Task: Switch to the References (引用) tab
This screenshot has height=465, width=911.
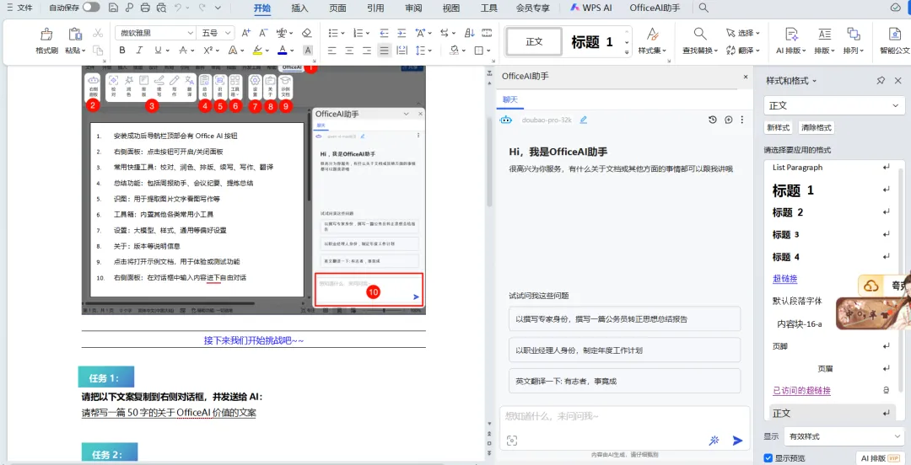Action: coord(375,8)
